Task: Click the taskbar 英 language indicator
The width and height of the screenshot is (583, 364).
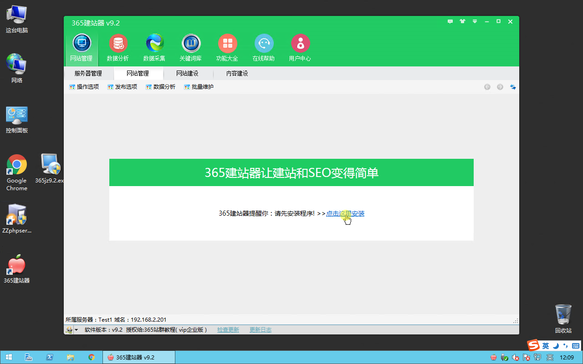Action: [550, 358]
